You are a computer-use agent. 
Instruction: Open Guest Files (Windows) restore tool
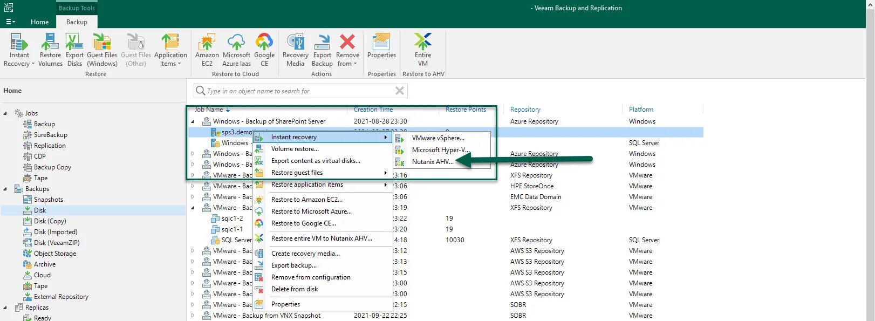102,50
